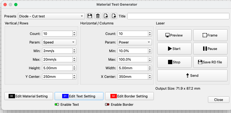Click Edit Material Setting button
The image size is (231, 113).
[28, 96]
